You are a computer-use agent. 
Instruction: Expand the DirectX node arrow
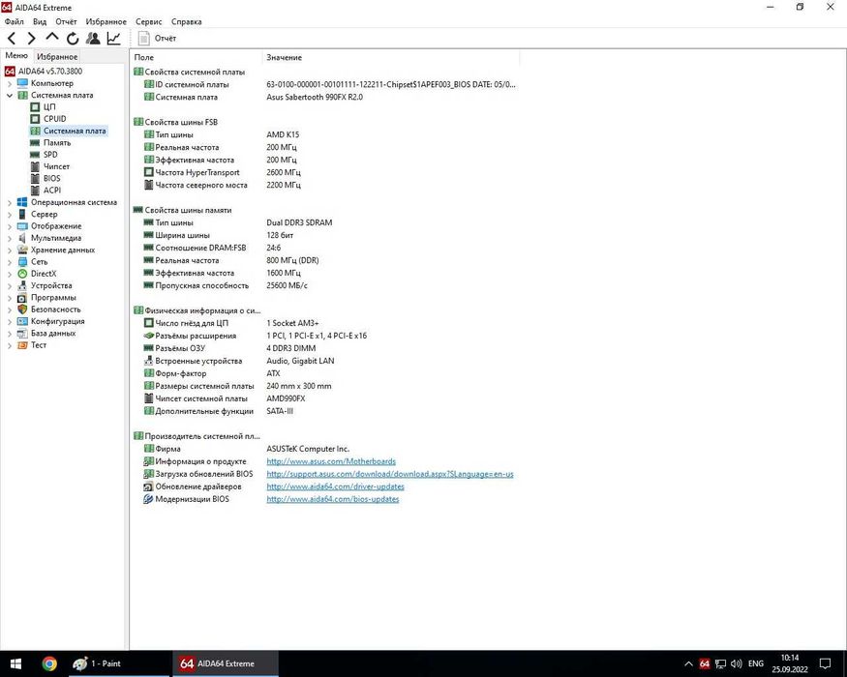point(9,274)
